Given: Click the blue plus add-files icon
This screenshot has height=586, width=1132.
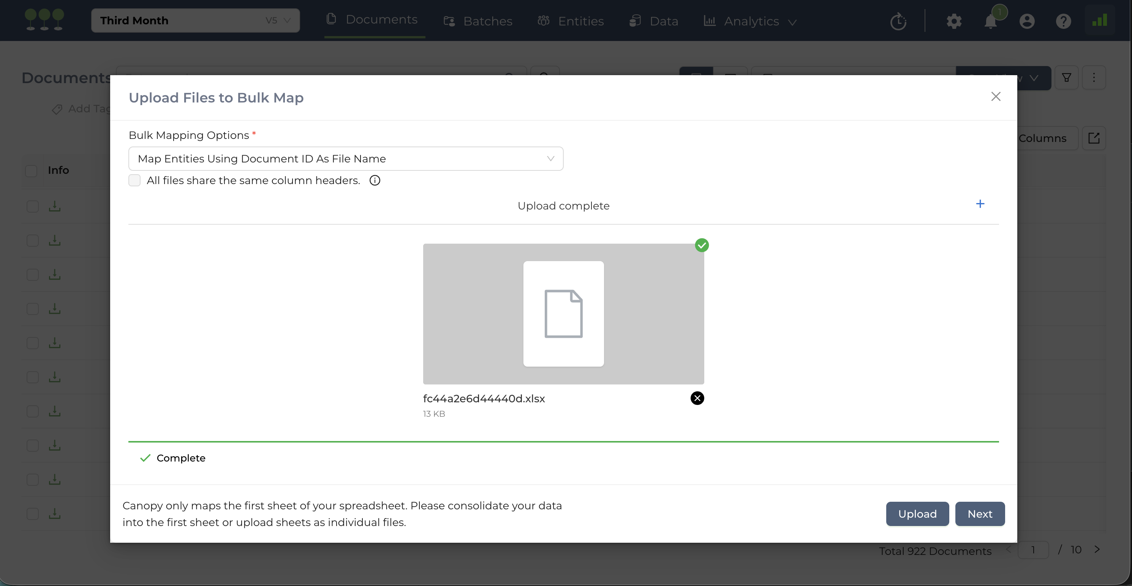Looking at the screenshot, I should point(980,204).
